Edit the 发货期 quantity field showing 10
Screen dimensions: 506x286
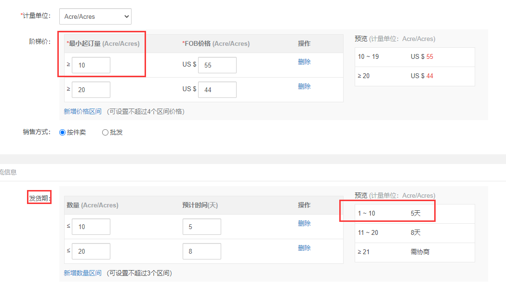coord(91,227)
